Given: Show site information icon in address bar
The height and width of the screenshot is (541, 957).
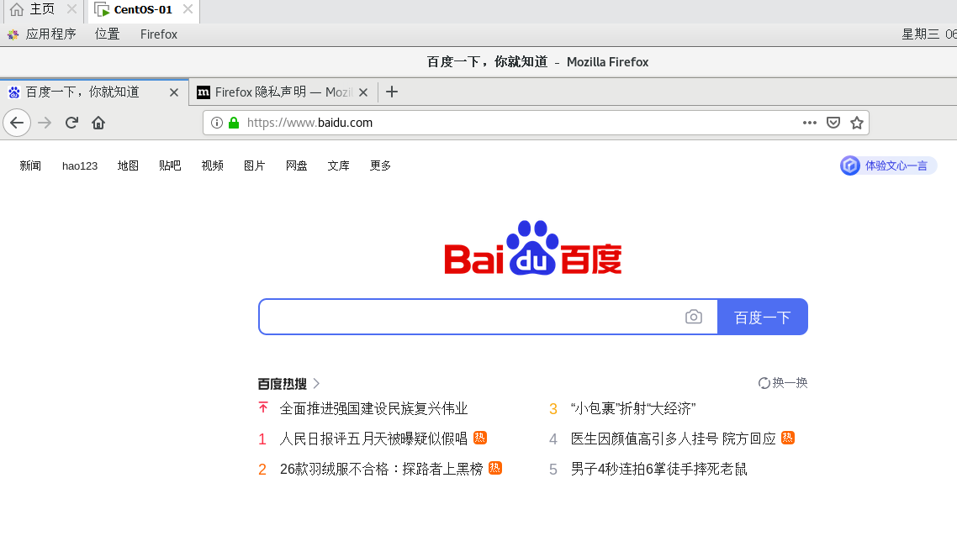Looking at the screenshot, I should coord(216,123).
